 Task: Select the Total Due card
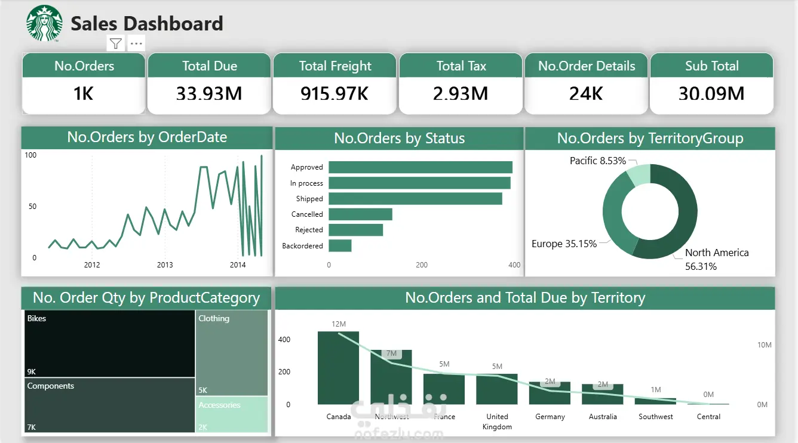click(210, 84)
